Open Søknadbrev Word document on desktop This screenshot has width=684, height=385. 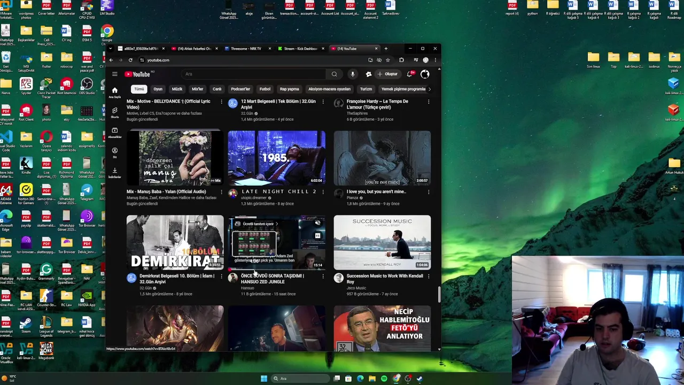pyautogui.click(x=391, y=8)
